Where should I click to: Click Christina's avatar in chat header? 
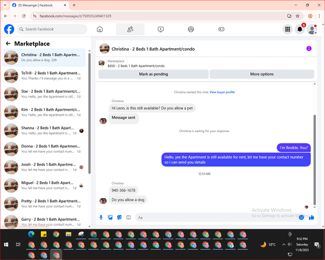(105, 49)
